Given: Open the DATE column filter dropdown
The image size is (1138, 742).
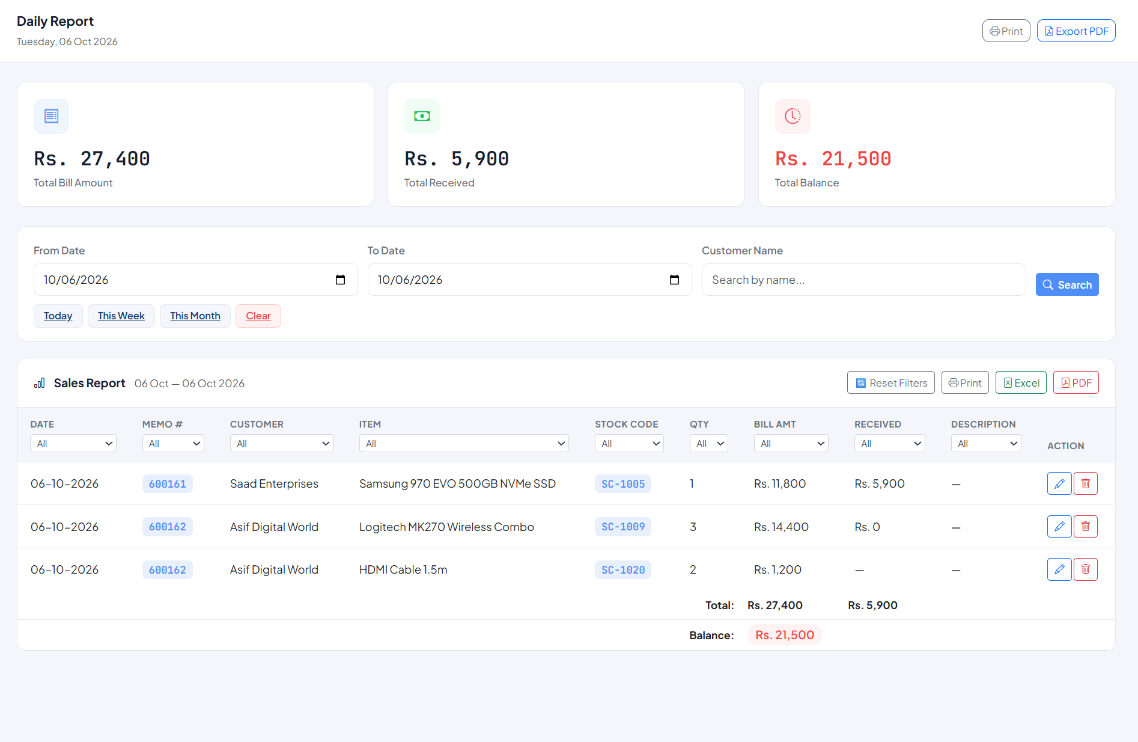Looking at the screenshot, I should (x=73, y=443).
